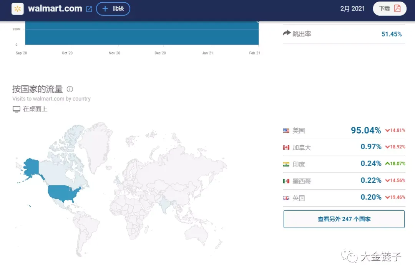Image resolution: width=415 pixels, height=275 pixels.
Task: Click the 0.20% traffic share value
Action: click(x=371, y=197)
